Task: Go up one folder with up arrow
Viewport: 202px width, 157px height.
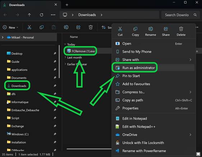Action: click(29, 15)
